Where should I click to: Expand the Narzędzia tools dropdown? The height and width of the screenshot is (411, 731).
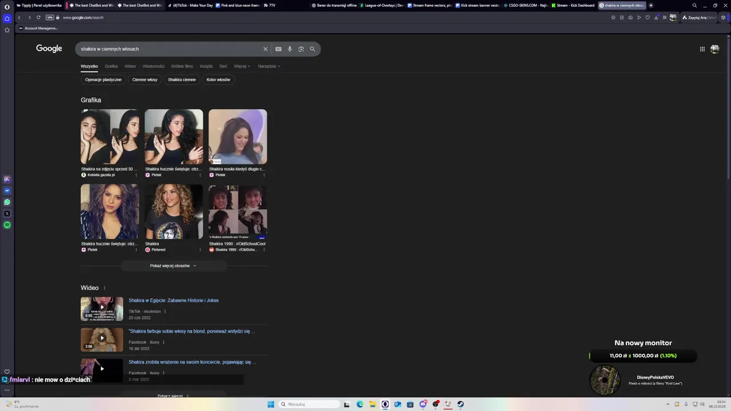pos(269,66)
